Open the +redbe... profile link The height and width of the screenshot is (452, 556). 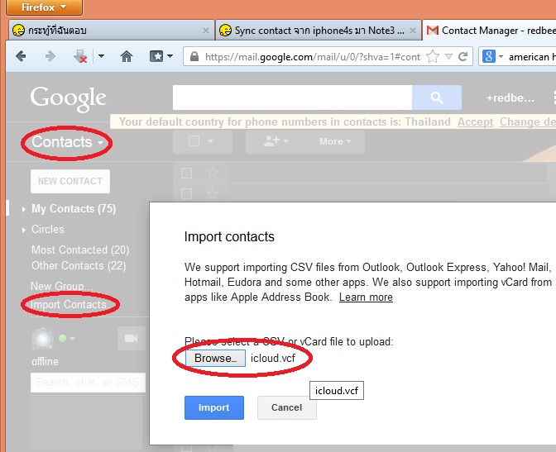point(510,98)
